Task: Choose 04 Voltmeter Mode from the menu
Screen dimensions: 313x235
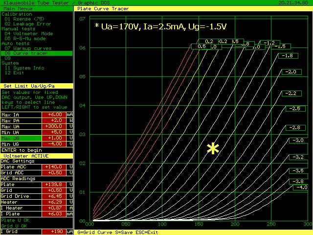Action: tap(29, 34)
